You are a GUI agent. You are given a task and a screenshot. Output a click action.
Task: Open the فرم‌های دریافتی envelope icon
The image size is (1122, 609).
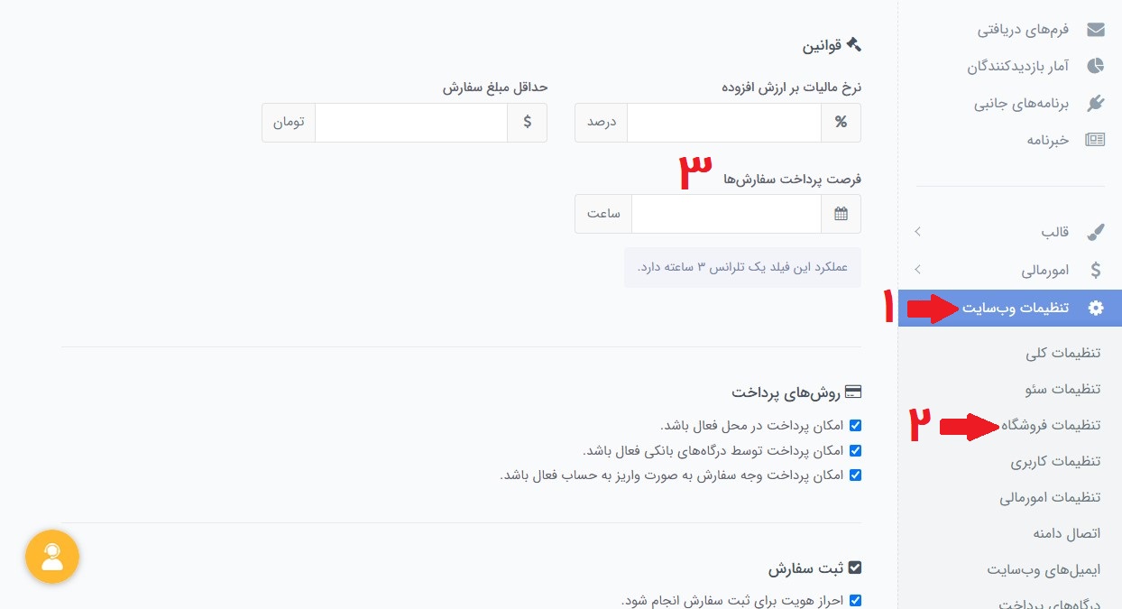pyautogui.click(x=1096, y=29)
